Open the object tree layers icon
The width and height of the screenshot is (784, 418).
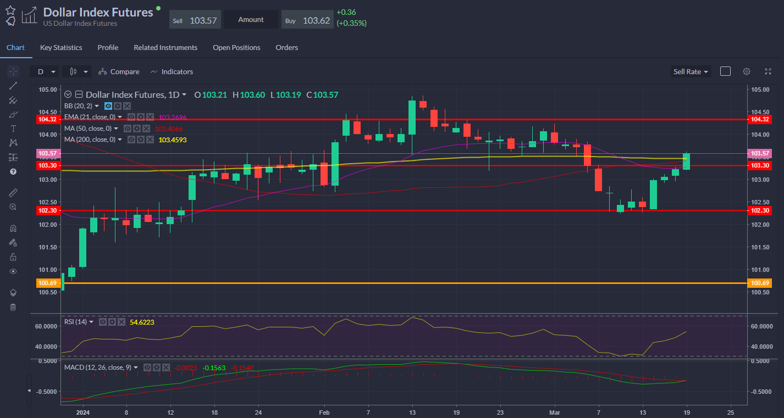coord(13,293)
